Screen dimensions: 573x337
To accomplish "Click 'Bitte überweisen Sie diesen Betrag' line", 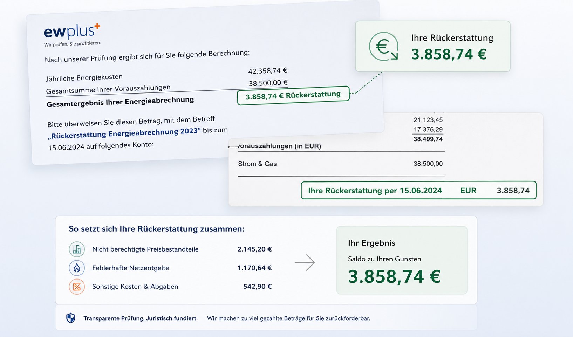I will [131, 121].
